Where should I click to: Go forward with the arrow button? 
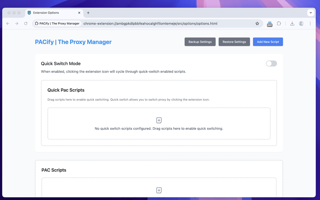tap(17, 23)
